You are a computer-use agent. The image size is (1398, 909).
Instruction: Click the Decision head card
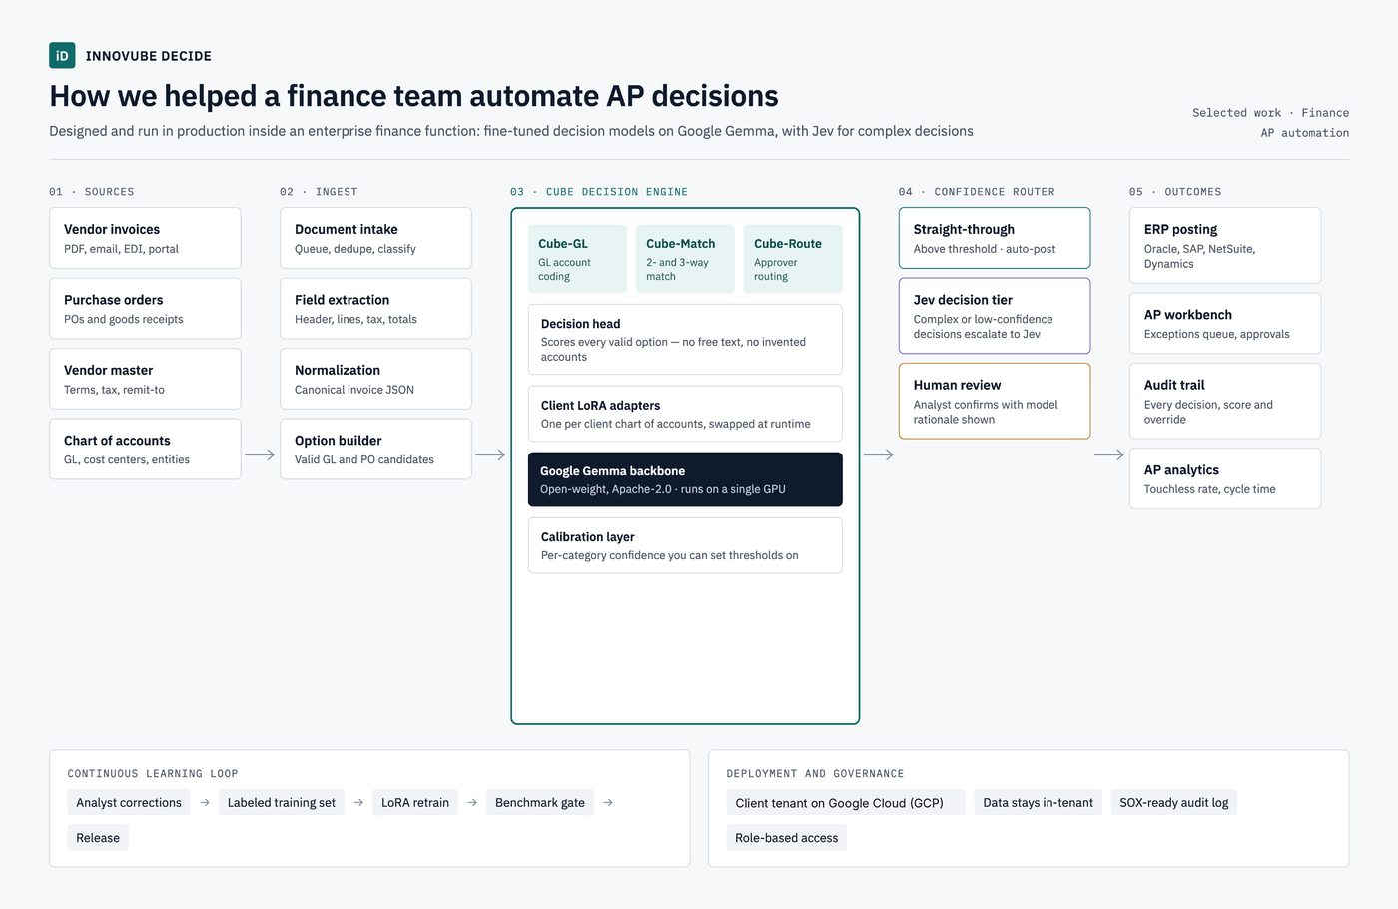[x=685, y=340]
